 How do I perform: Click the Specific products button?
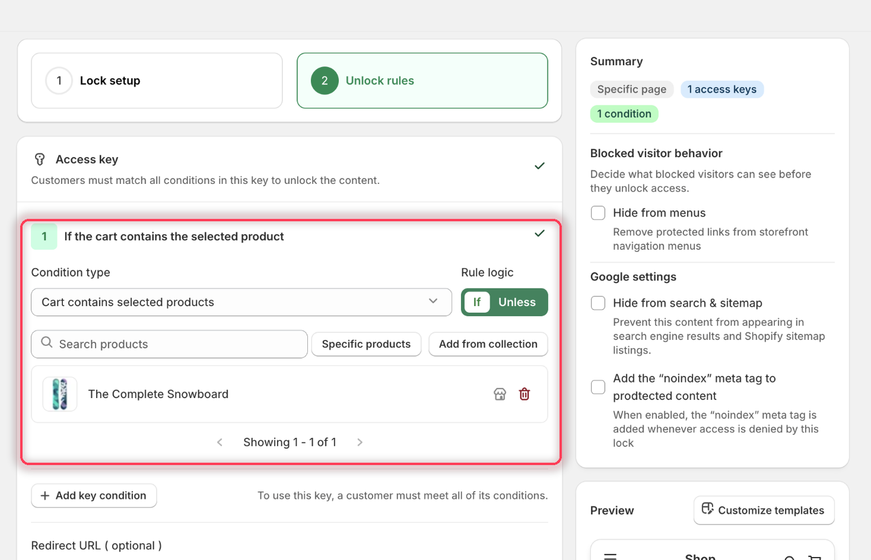[367, 344]
